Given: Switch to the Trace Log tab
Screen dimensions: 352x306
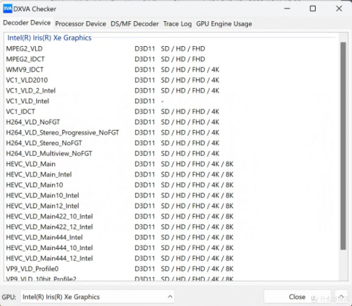Looking at the screenshot, I should (177, 24).
